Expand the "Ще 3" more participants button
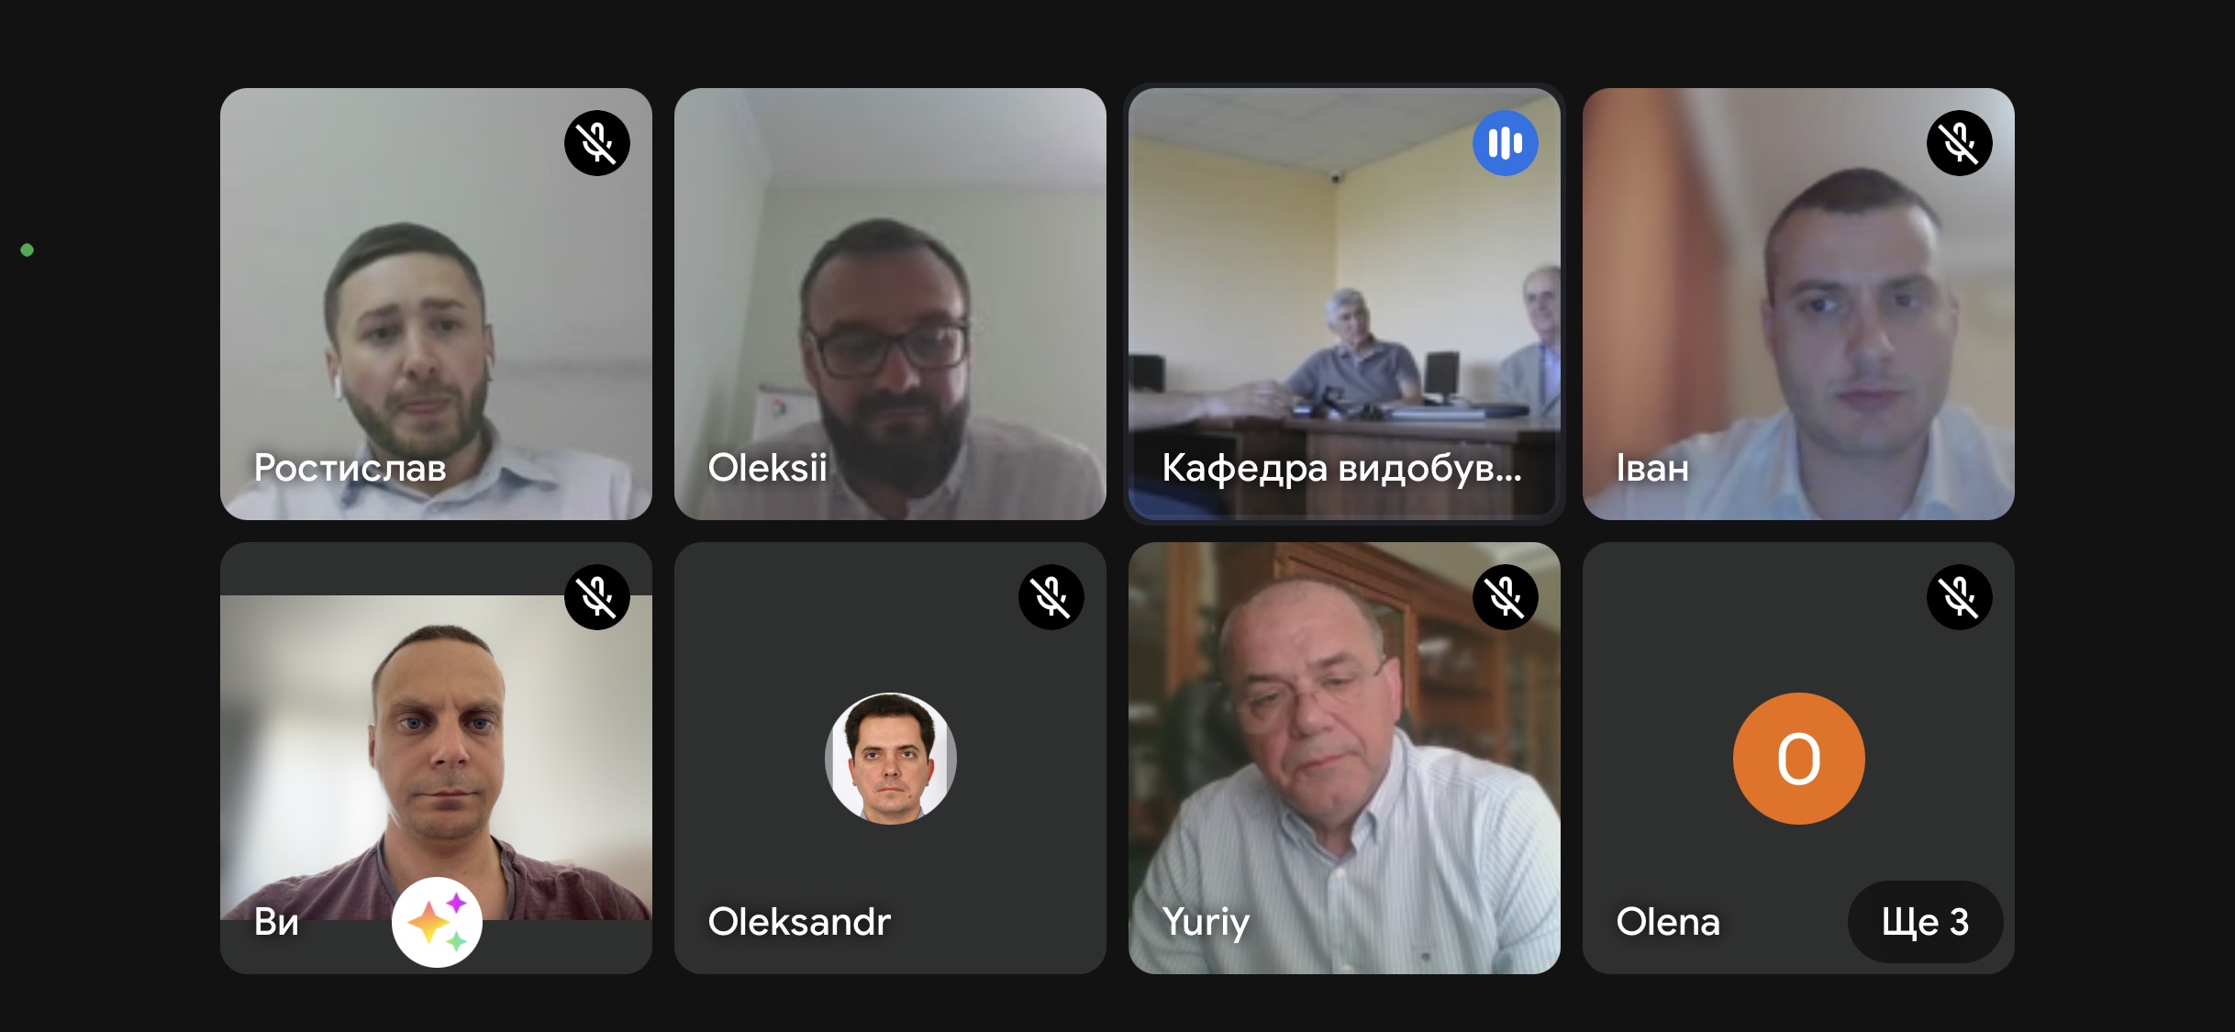Viewport: 2235px width, 1032px height. tap(1925, 922)
